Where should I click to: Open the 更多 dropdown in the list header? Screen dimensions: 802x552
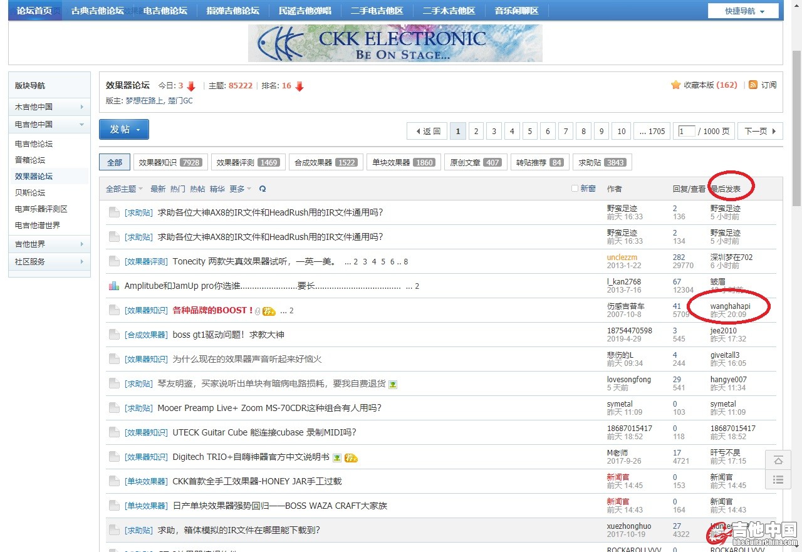241,189
